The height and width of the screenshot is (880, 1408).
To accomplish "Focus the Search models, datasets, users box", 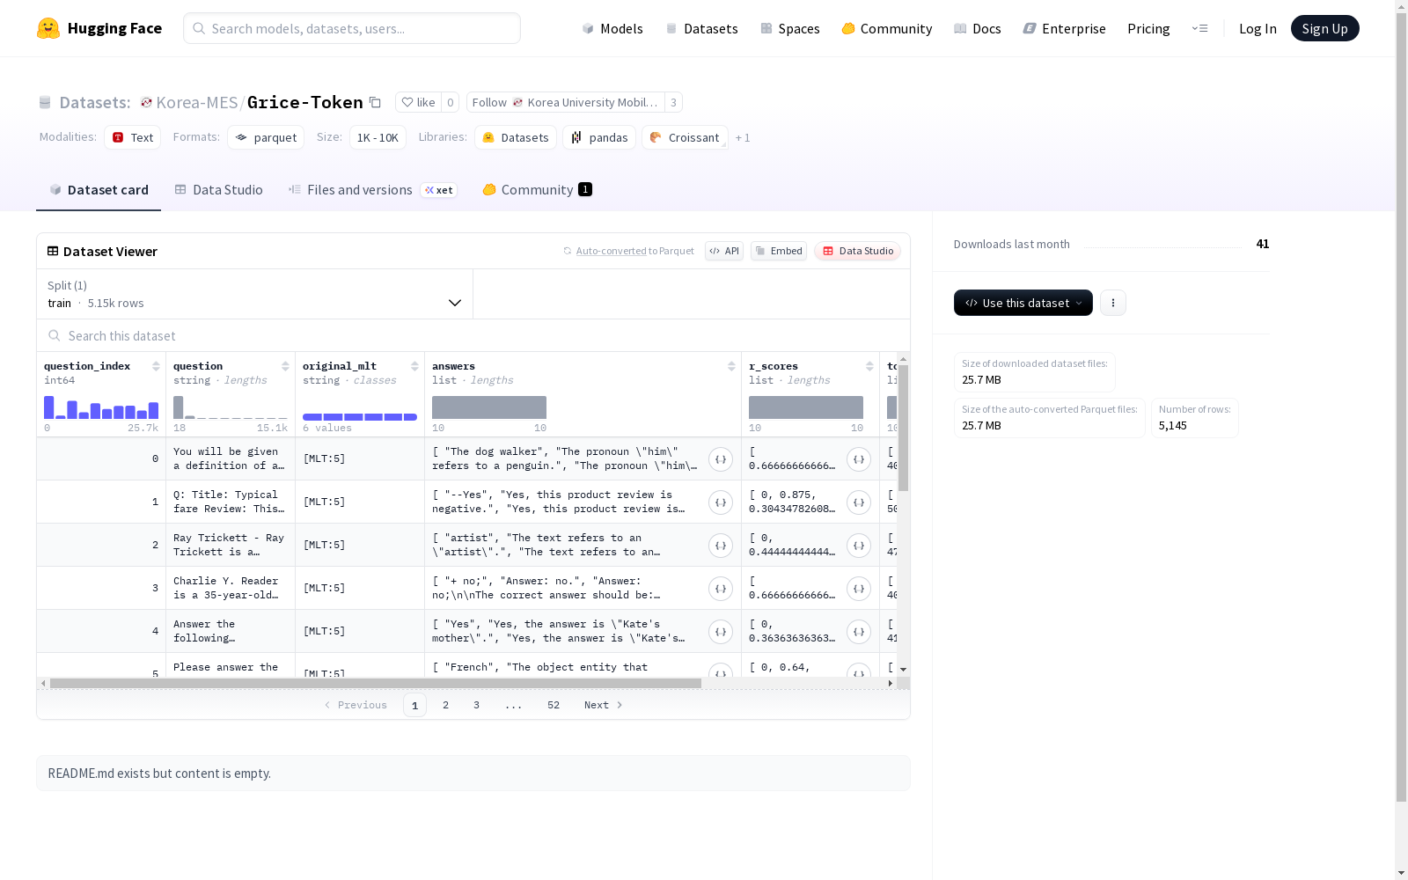I will click(352, 28).
